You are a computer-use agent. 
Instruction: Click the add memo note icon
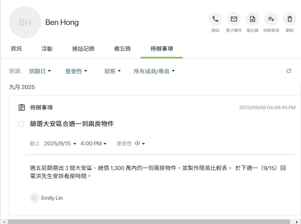[x=253, y=19]
